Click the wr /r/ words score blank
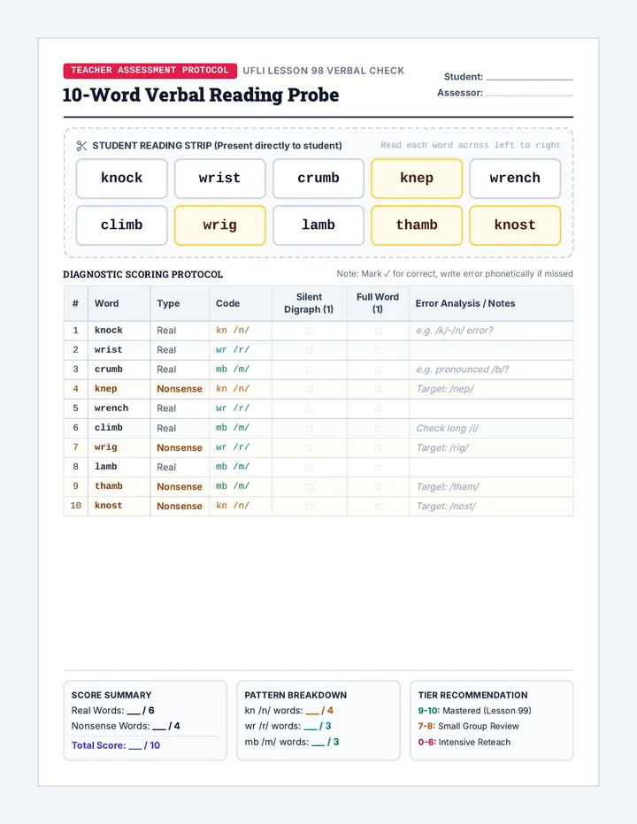This screenshot has width=637, height=824. 311,726
